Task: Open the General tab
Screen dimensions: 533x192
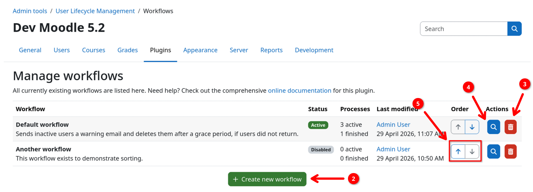Action: 30,50
